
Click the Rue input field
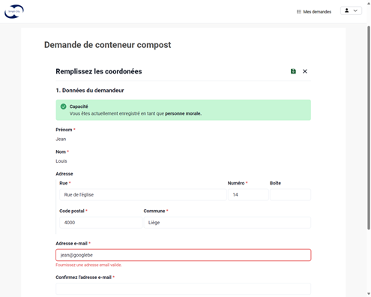pyautogui.click(x=143, y=194)
